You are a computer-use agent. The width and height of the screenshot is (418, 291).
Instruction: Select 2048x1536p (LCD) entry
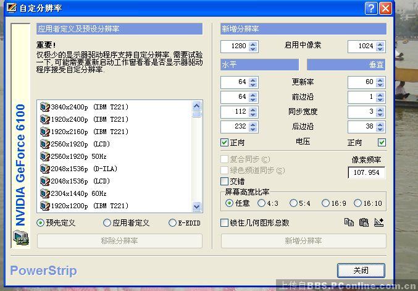pyautogui.click(x=80, y=181)
